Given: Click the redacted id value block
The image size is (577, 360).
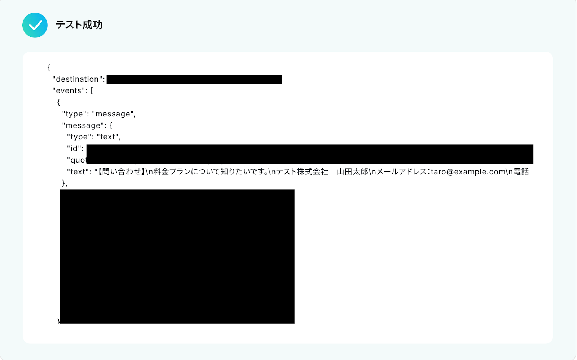Looking at the screenshot, I should click(x=310, y=154).
